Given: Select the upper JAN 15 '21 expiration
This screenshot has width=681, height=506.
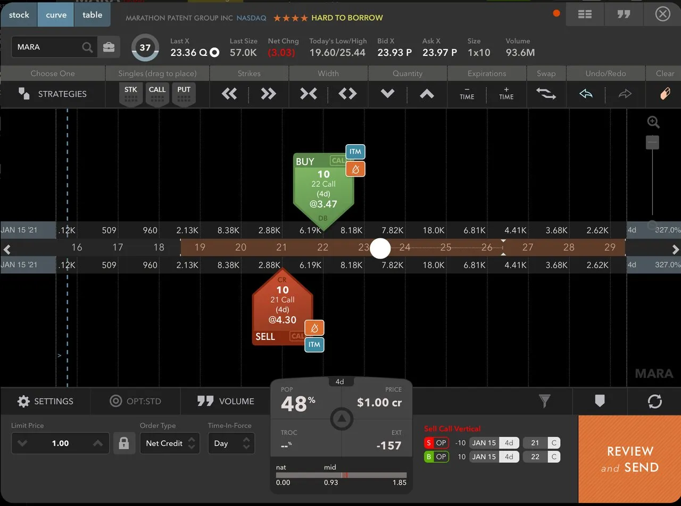Looking at the screenshot, I should pos(28,230).
